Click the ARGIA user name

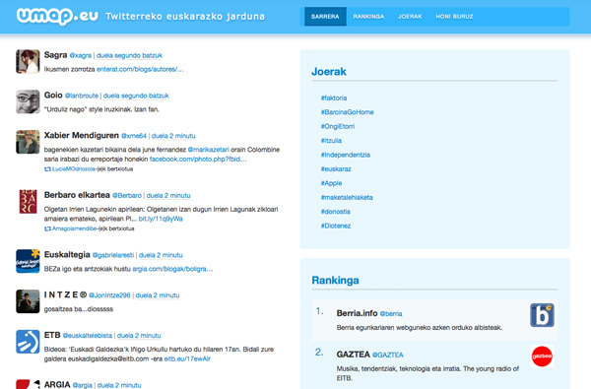57,384
